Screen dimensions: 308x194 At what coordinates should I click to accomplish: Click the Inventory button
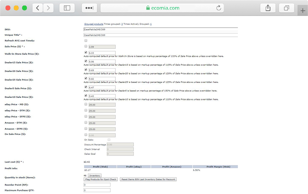(x=95, y=176)
